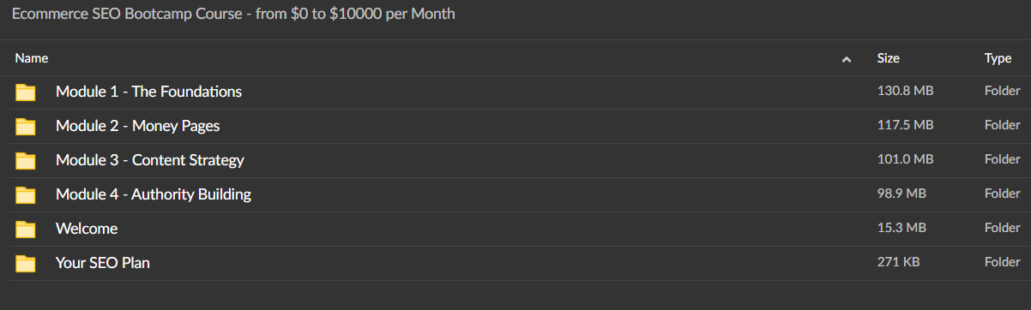
Task: Click the Module 3 folder icon
Action: [26, 161]
